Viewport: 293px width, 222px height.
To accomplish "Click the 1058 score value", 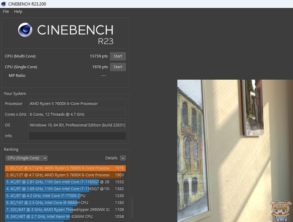I will (119, 217).
